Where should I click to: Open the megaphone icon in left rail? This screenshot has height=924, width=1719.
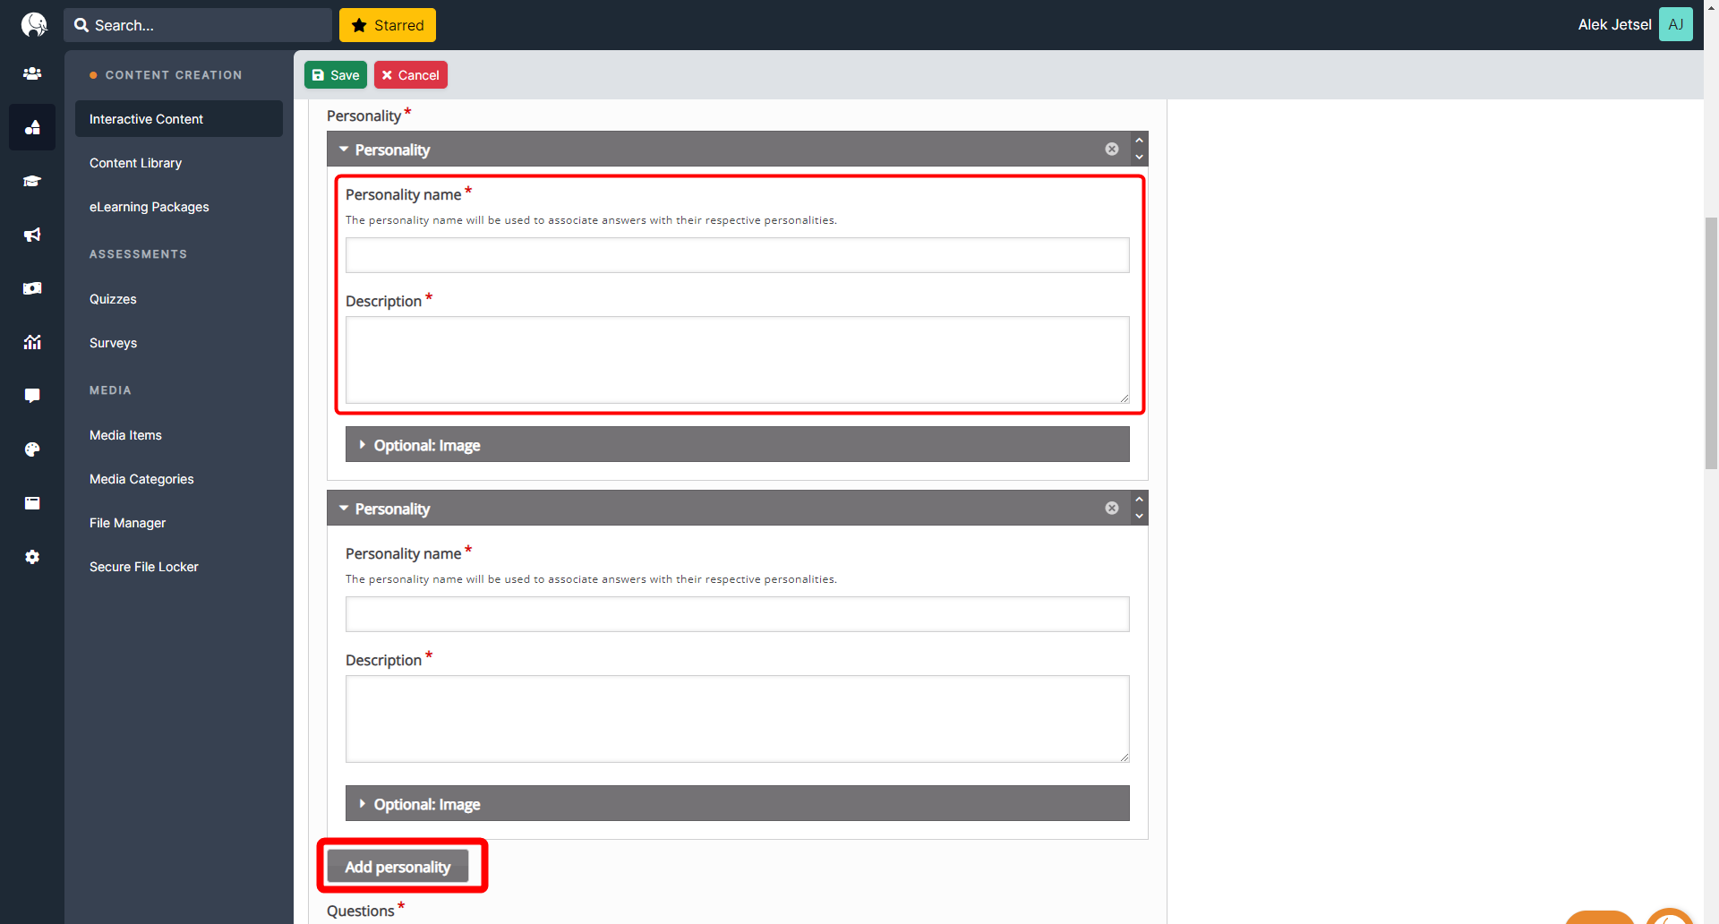[32, 235]
